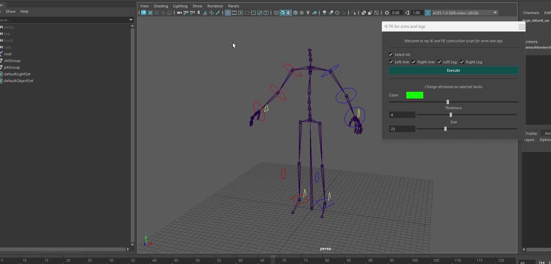Toggle the film gate icon
This screenshot has width=551, height=264.
click(x=234, y=13)
